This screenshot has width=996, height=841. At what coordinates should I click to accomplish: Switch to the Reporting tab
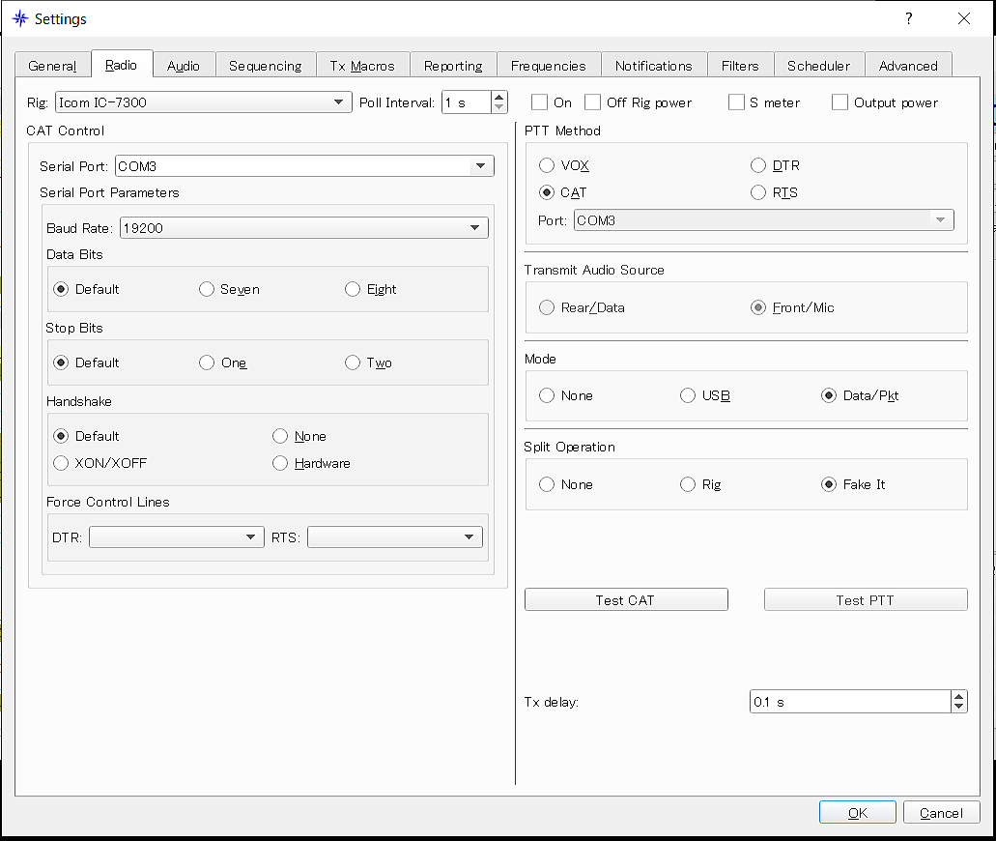[x=453, y=66]
